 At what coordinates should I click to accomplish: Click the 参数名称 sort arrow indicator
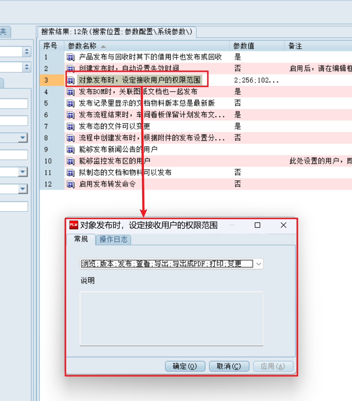103,47
